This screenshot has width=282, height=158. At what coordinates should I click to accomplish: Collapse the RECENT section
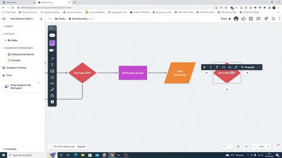[8, 26]
